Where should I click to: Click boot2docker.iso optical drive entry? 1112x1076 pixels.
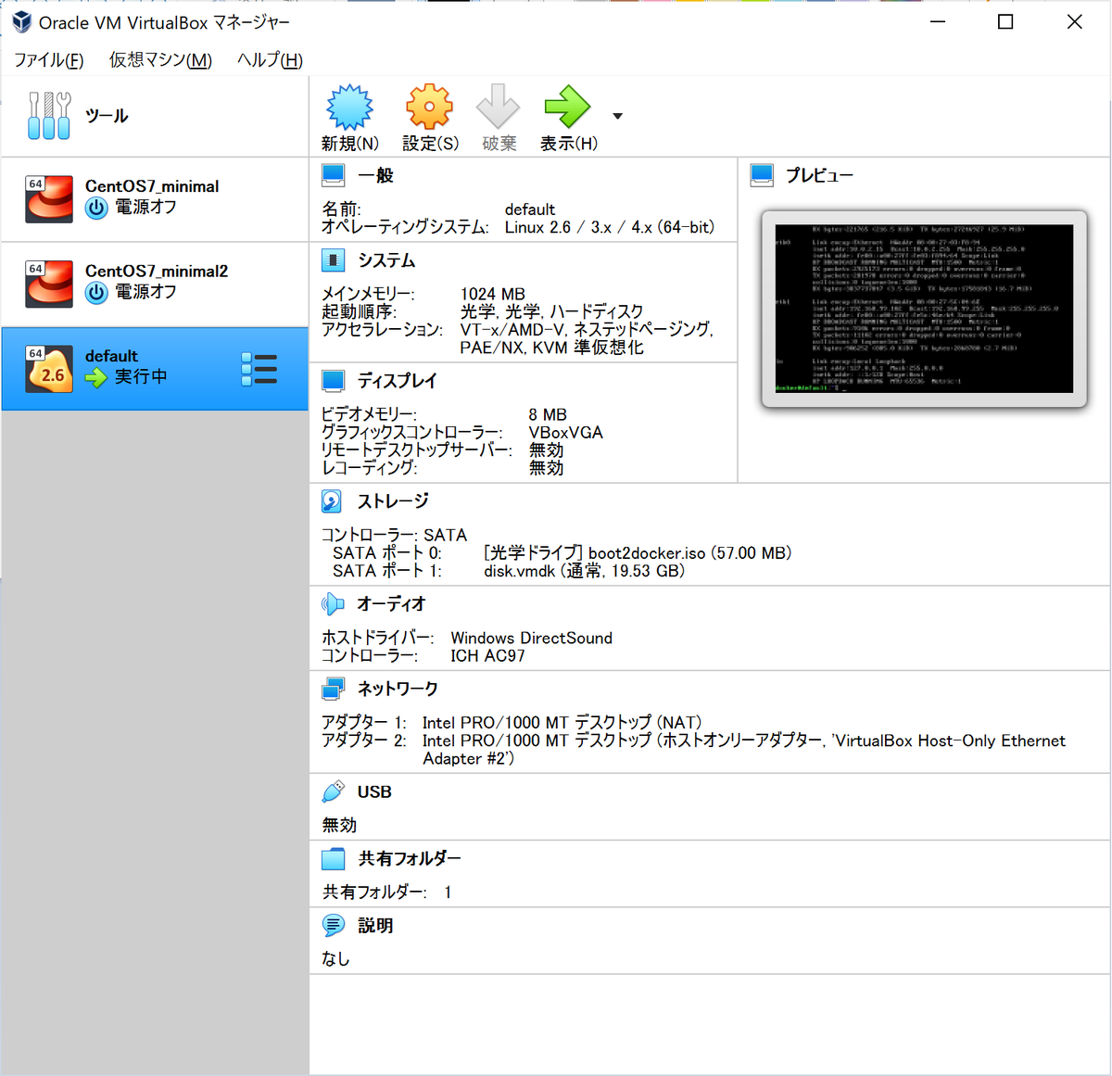(638, 553)
